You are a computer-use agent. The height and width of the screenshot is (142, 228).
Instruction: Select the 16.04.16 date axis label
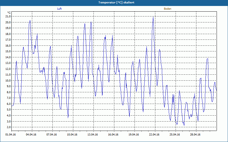click(x=113, y=135)
